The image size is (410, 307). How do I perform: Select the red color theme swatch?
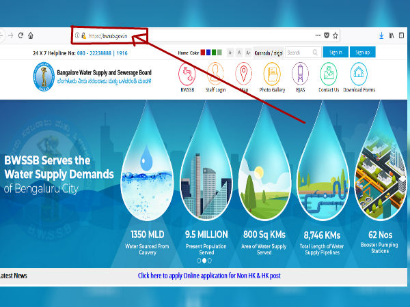tap(203, 53)
